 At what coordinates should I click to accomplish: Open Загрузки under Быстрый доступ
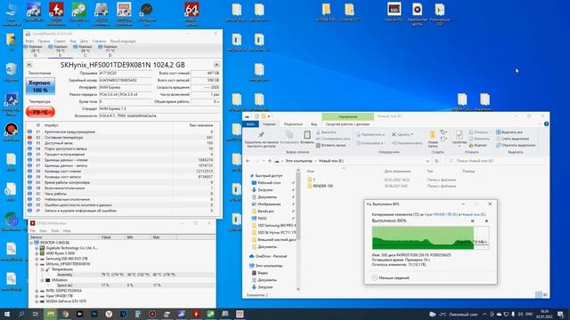coord(265,189)
